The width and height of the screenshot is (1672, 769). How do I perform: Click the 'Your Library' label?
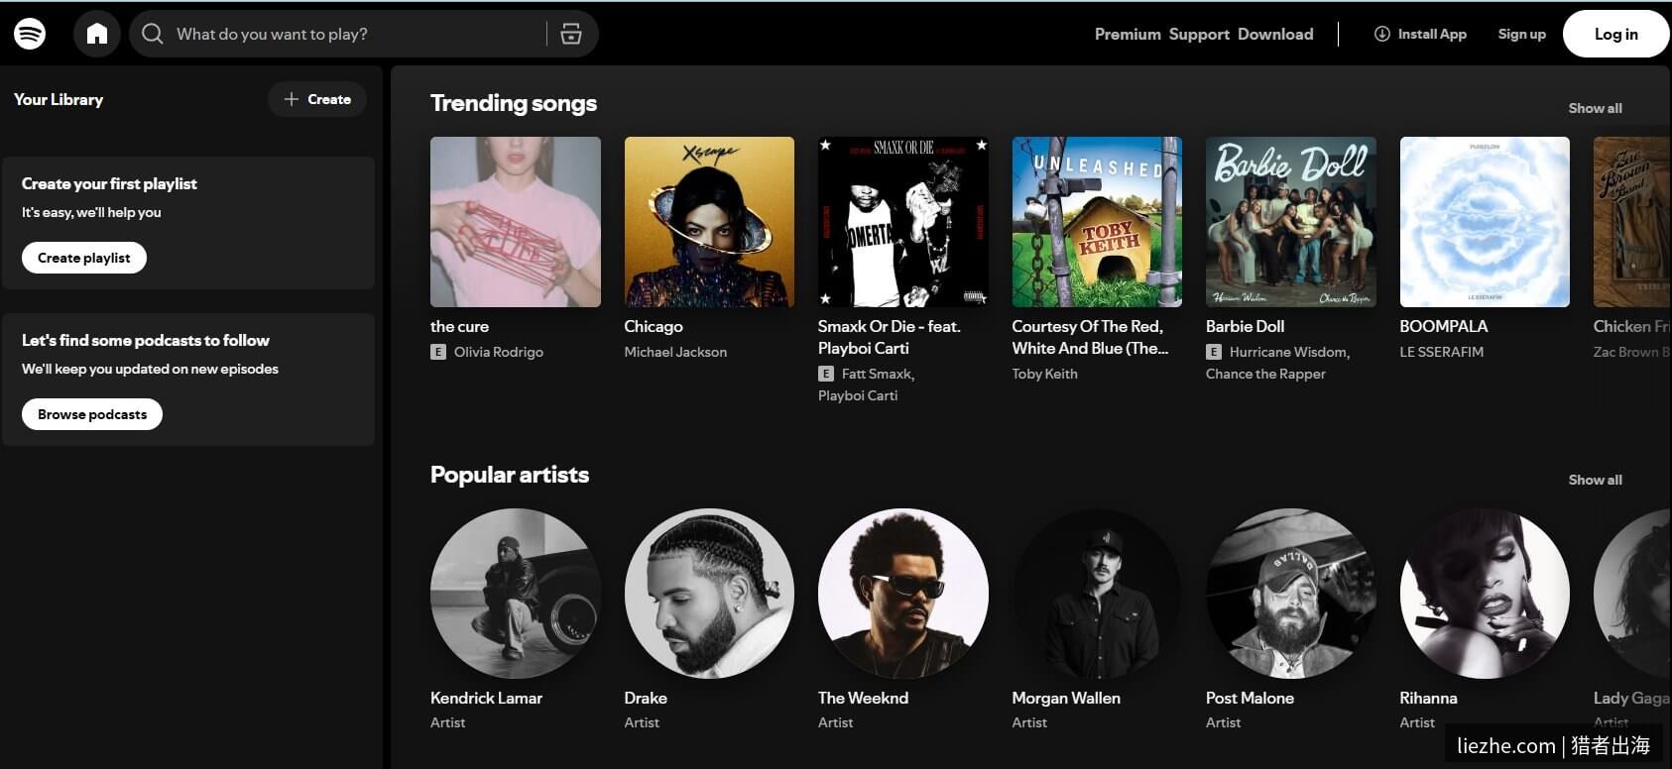pyautogui.click(x=59, y=99)
